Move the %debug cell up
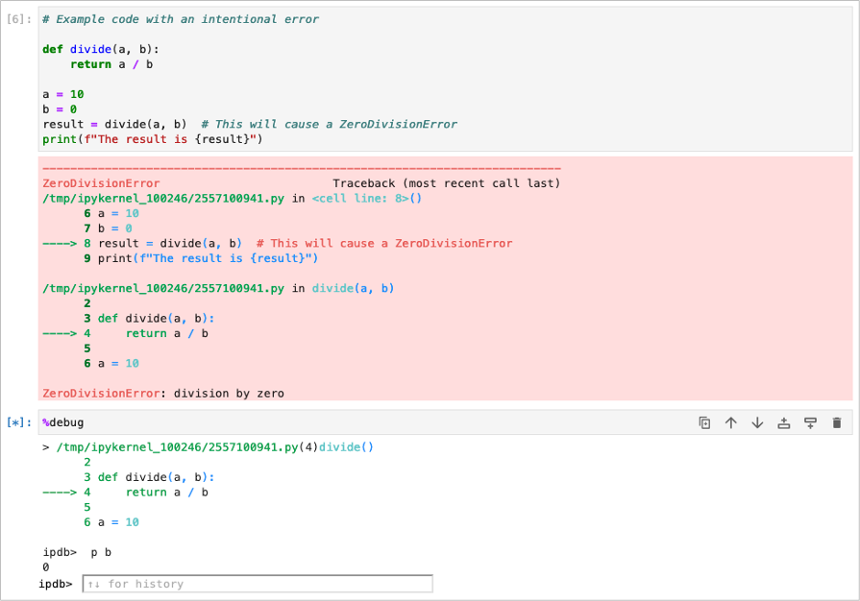The image size is (860, 601). pos(730,422)
